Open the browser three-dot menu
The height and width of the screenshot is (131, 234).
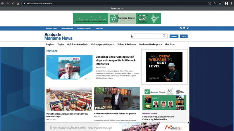pos(231,3)
